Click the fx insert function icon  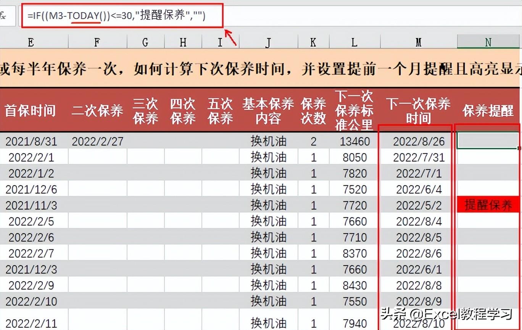tap(4, 16)
